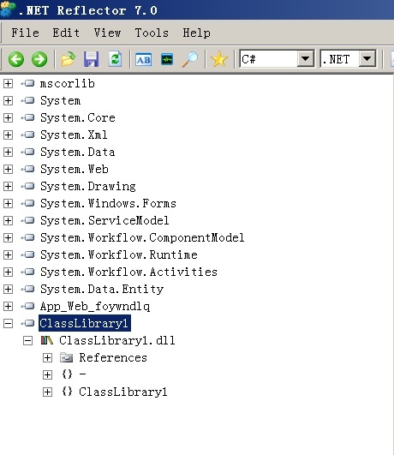Select mscorlib in the assembly list

click(x=68, y=84)
